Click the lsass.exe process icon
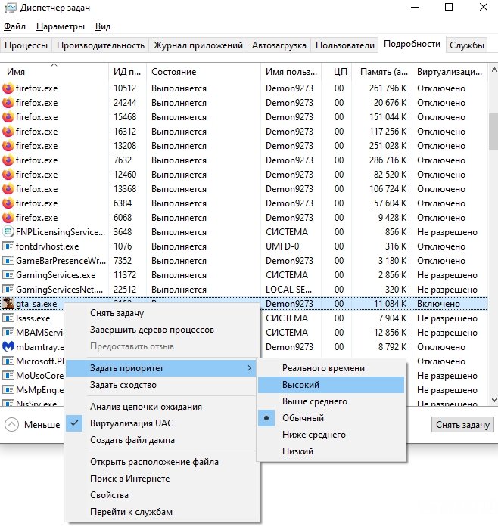 [x=8, y=318]
